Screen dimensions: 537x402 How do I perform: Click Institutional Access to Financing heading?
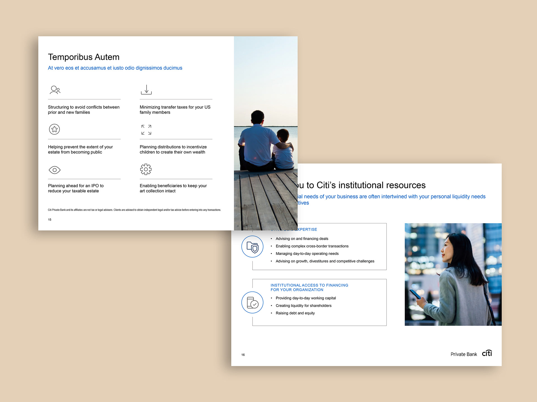click(309, 287)
